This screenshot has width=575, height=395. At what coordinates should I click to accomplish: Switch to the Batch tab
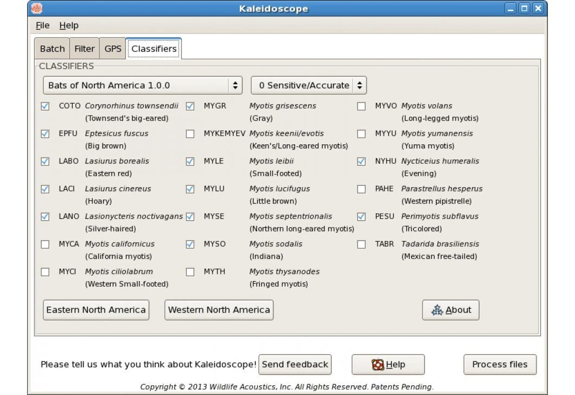52,48
